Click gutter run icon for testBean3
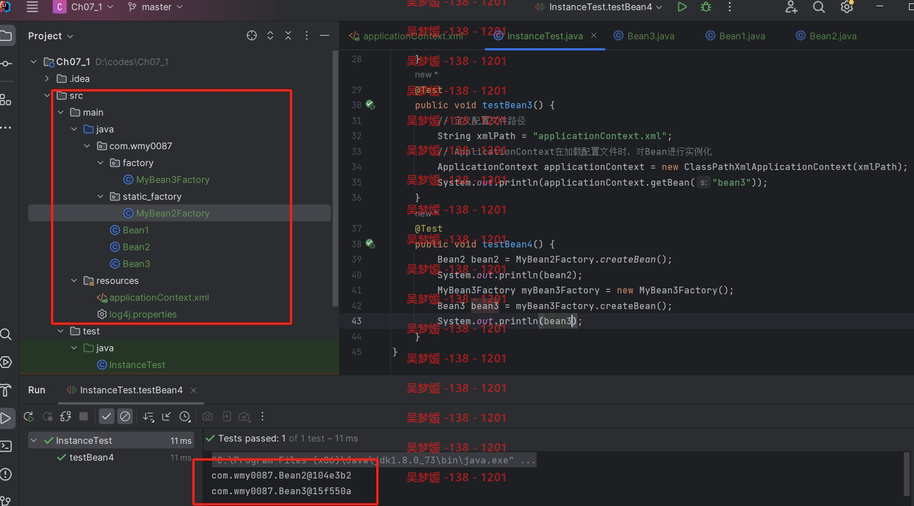The image size is (914, 506). coord(370,104)
